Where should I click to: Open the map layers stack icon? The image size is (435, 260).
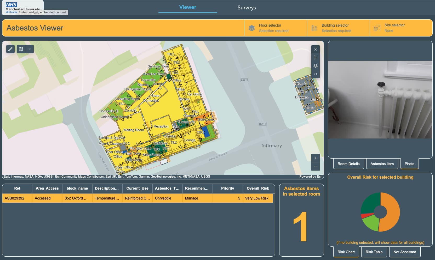[x=316, y=66]
